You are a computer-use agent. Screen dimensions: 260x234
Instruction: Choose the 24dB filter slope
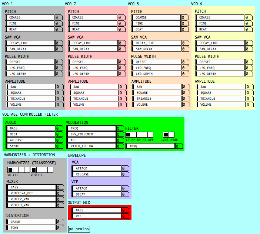coord(171,134)
